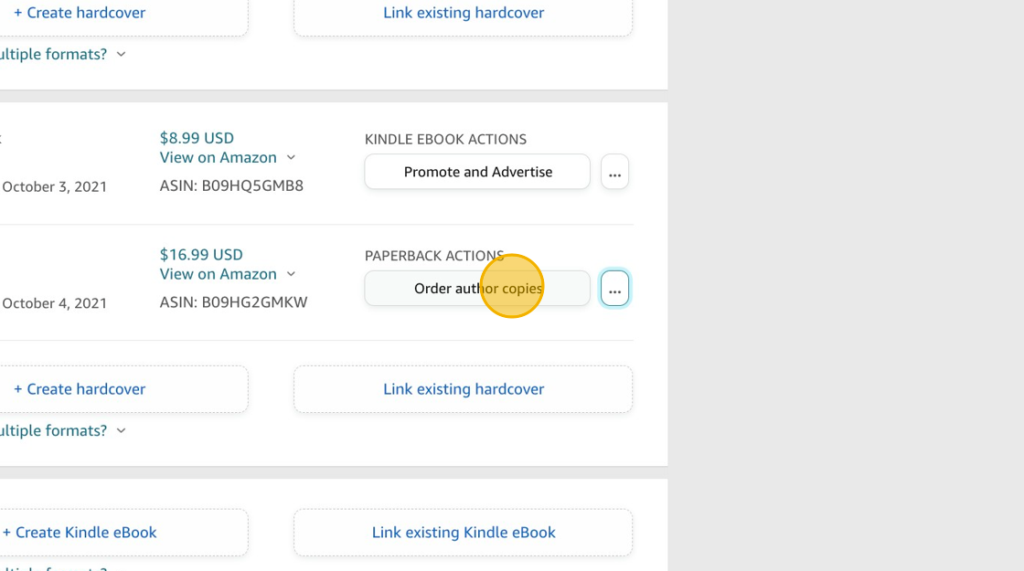Click Link existing hardcover above the Kindle eBook row

tap(463, 14)
